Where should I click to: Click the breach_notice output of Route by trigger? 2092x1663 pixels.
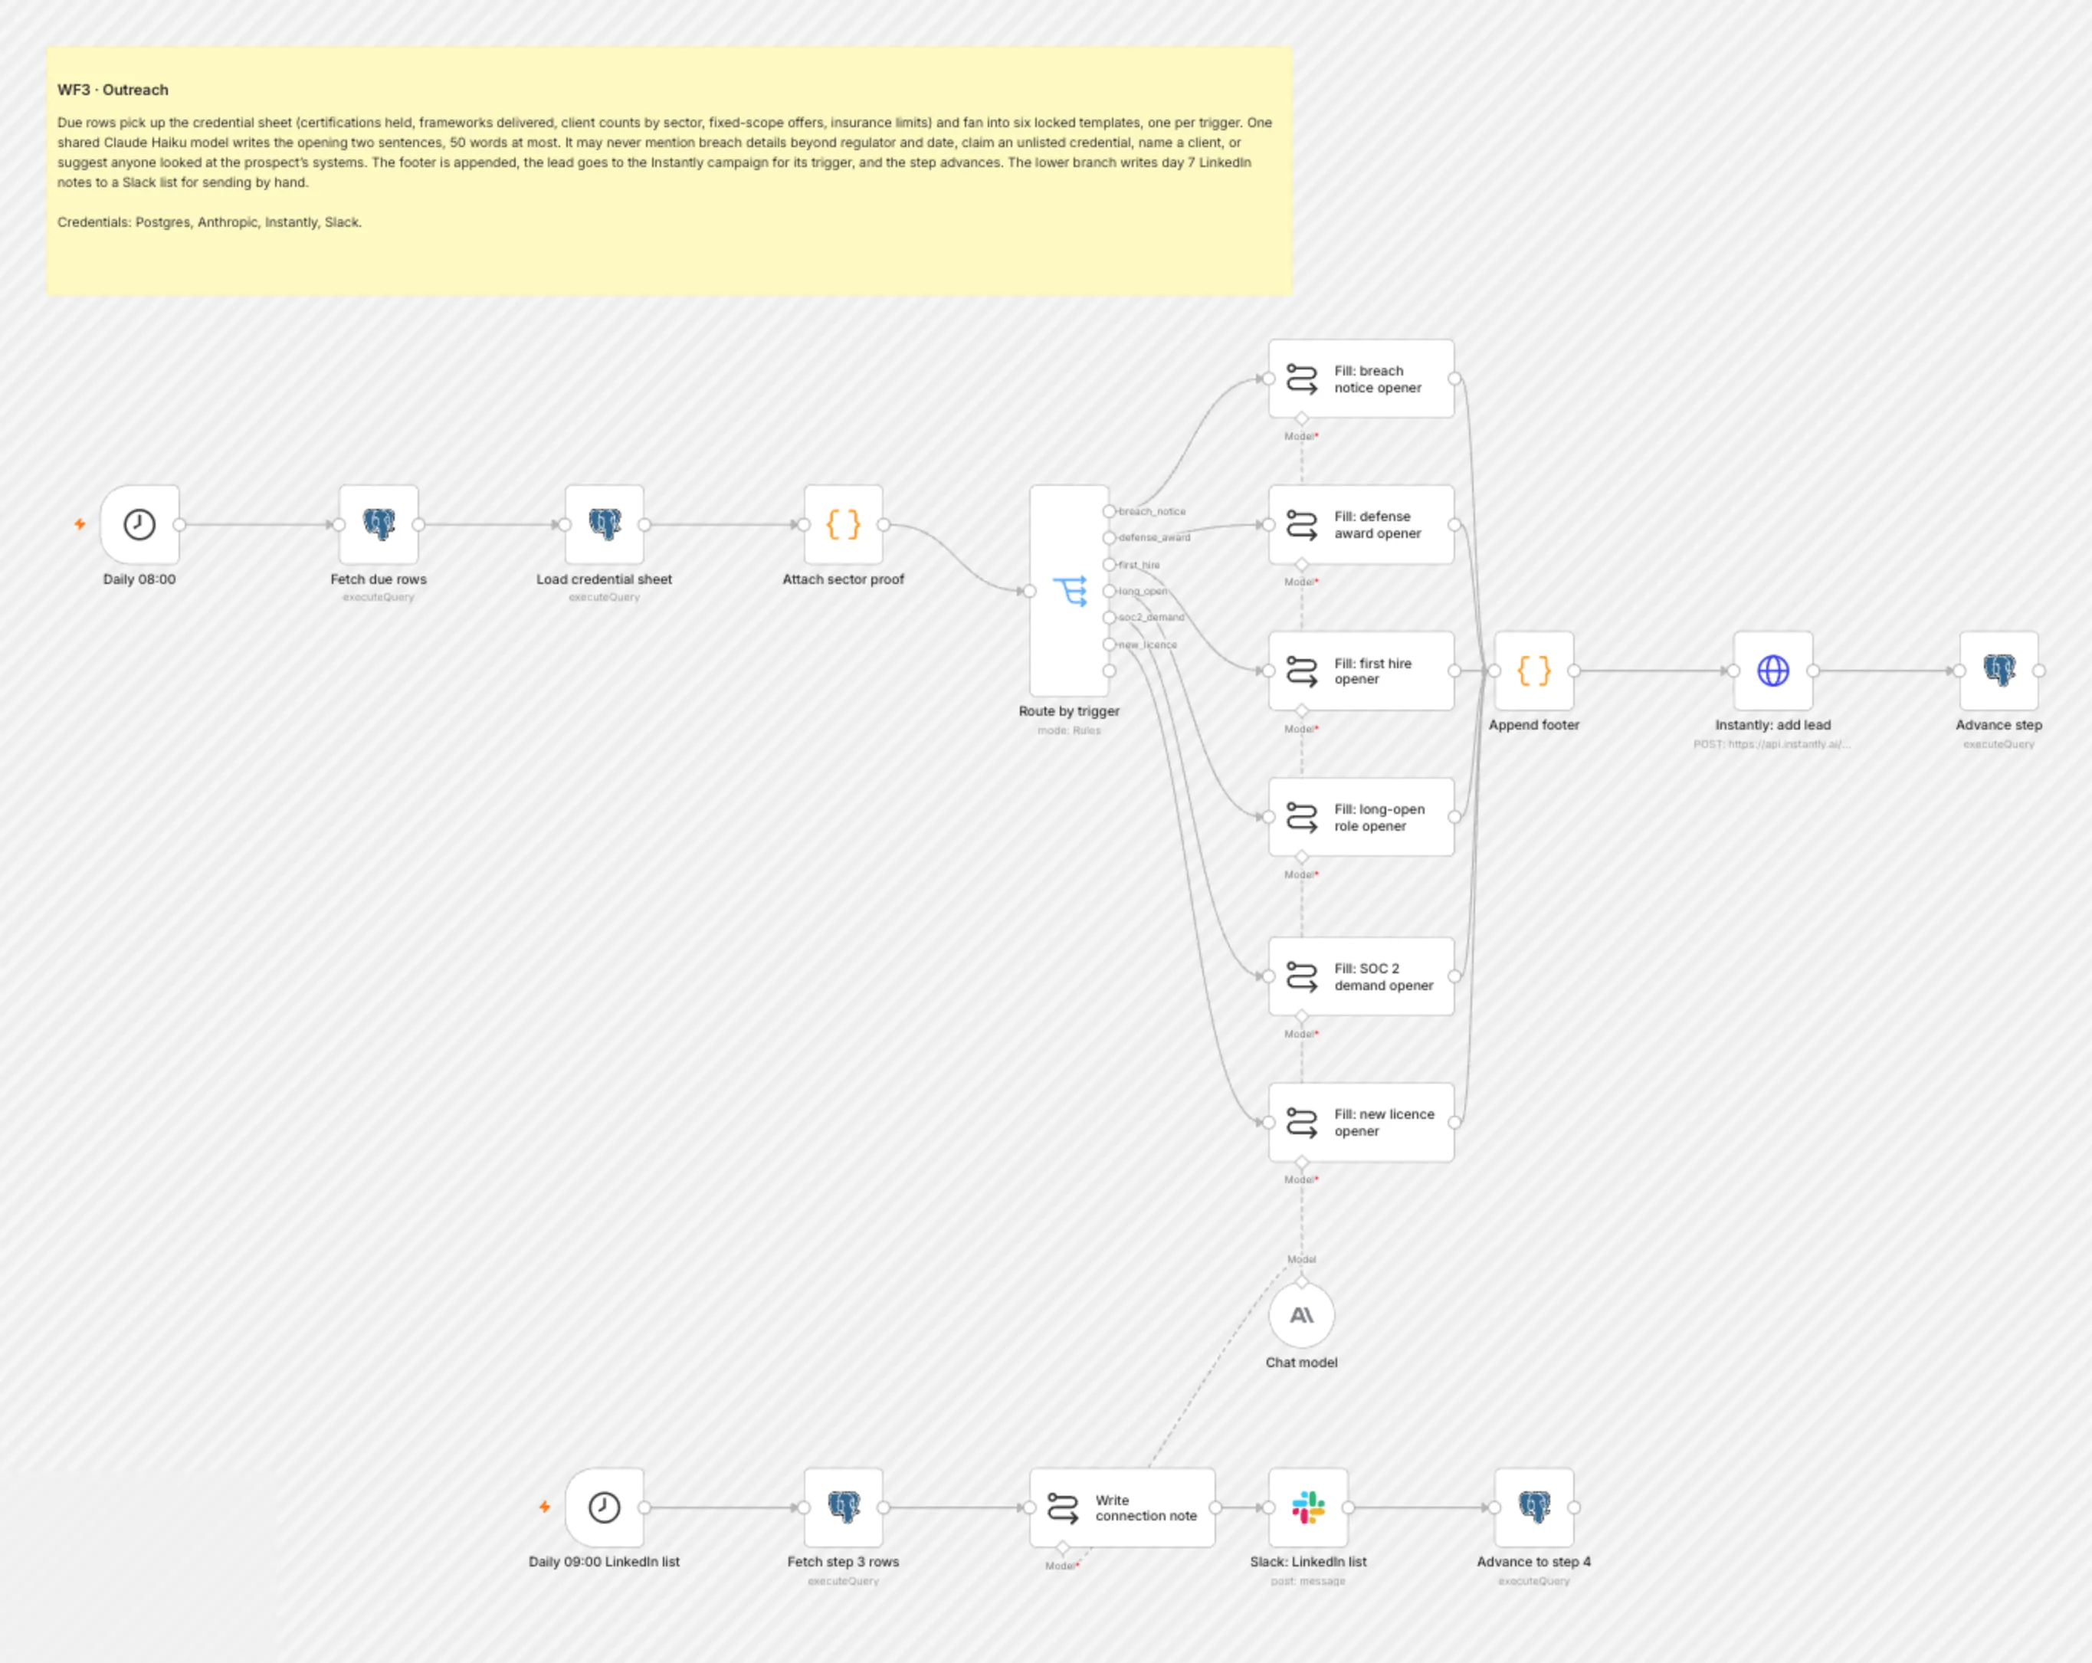click(x=1109, y=511)
